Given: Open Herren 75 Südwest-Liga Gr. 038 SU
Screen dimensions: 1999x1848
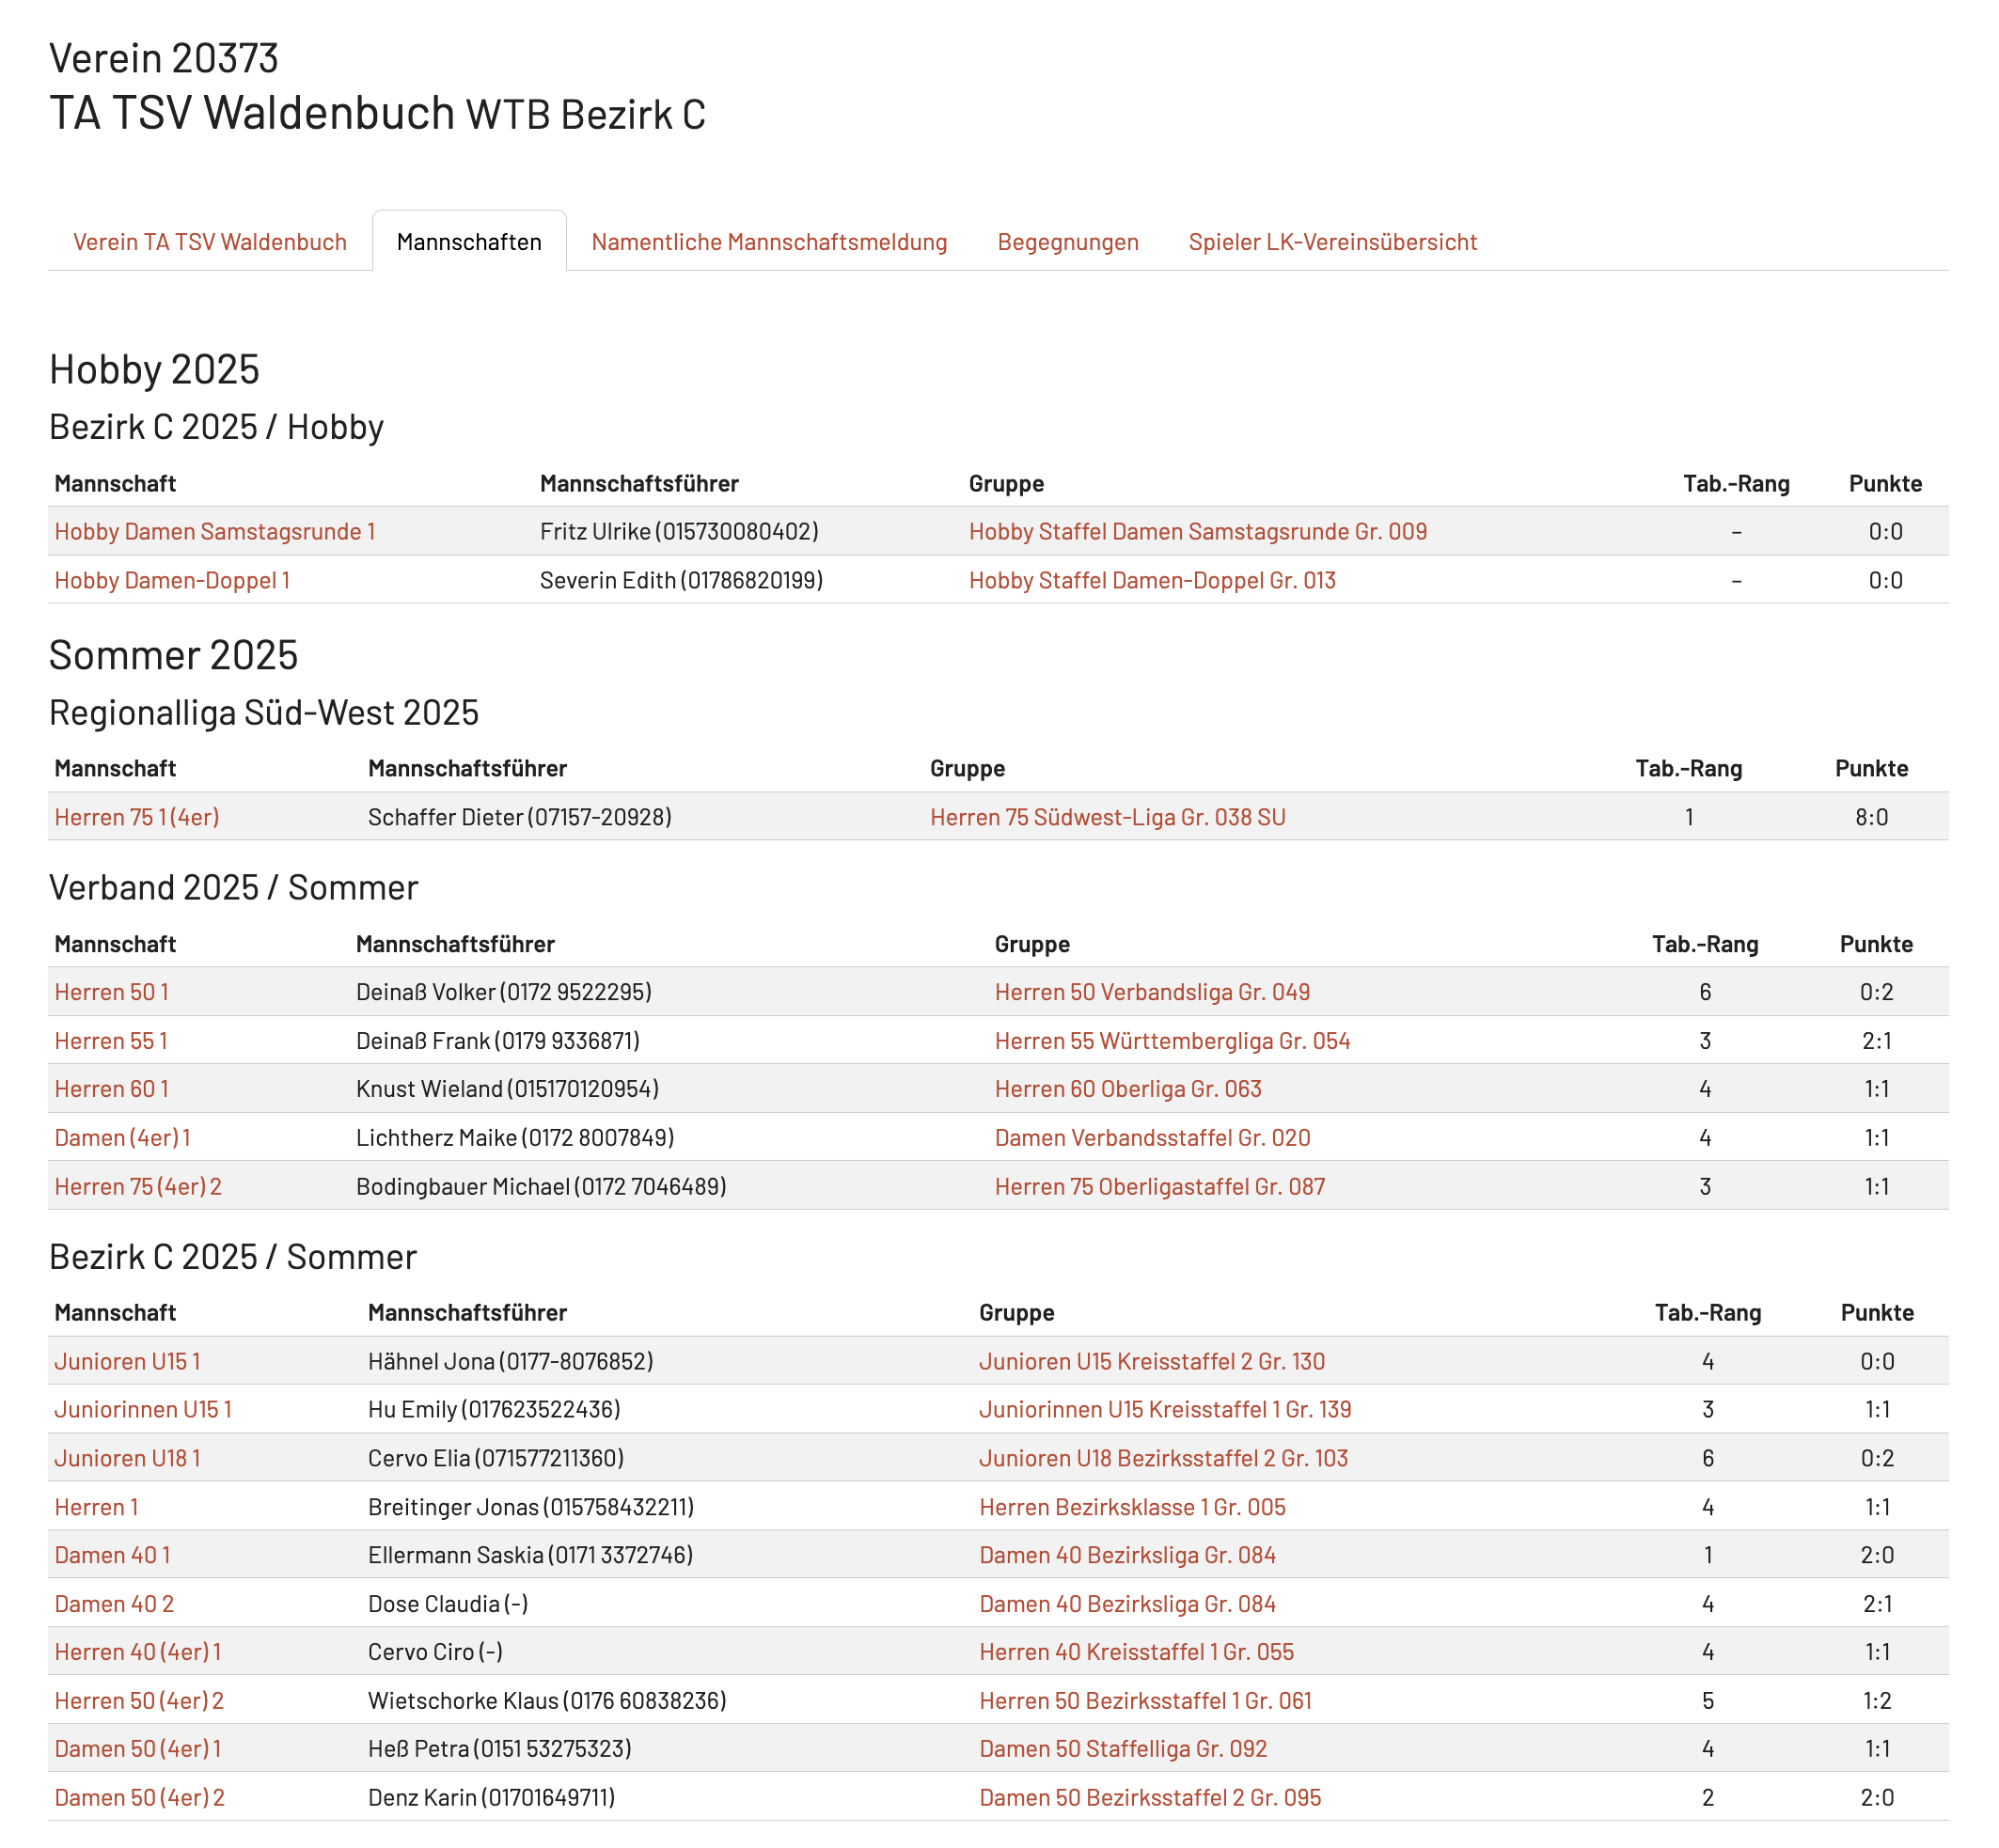Looking at the screenshot, I should pyautogui.click(x=1107, y=817).
